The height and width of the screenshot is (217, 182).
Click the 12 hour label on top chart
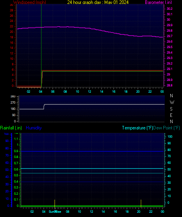click(x=89, y=91)
